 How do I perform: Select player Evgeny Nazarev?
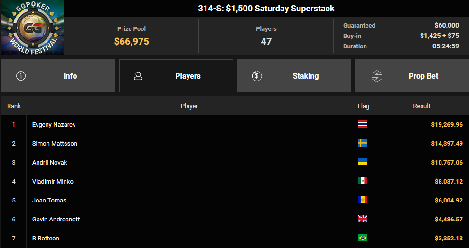pos(54,125)
